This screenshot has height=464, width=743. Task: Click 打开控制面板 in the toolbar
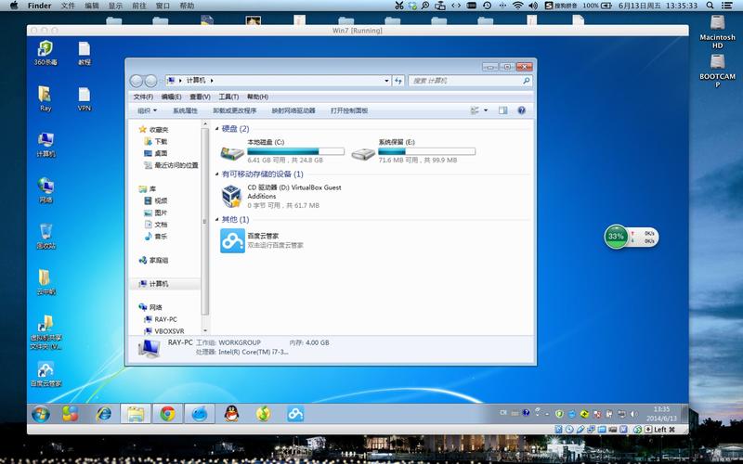click(349, 110)
